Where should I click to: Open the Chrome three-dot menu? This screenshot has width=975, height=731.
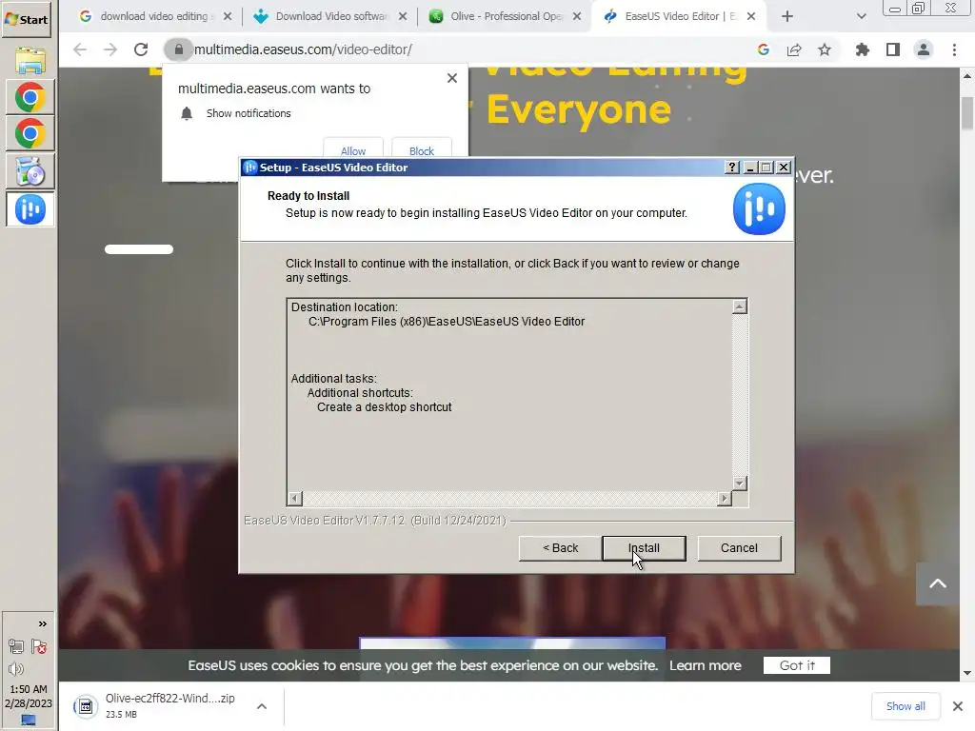coord(954,49)
